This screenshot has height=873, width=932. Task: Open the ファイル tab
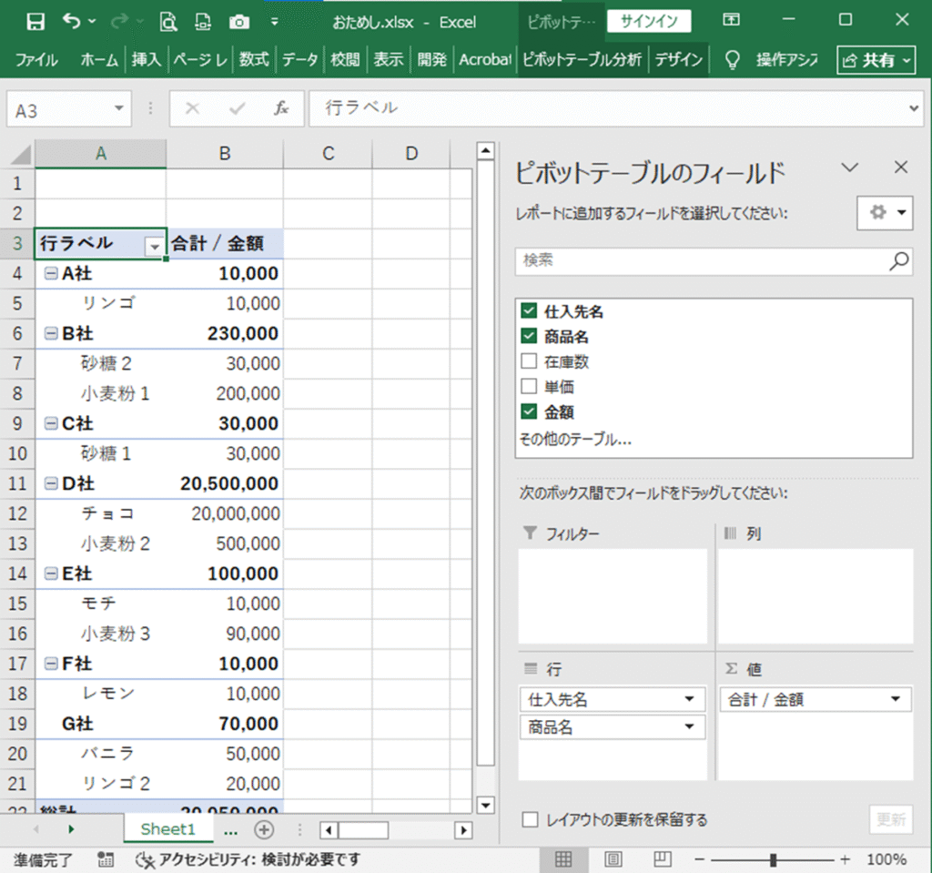(x=36, y=59)
